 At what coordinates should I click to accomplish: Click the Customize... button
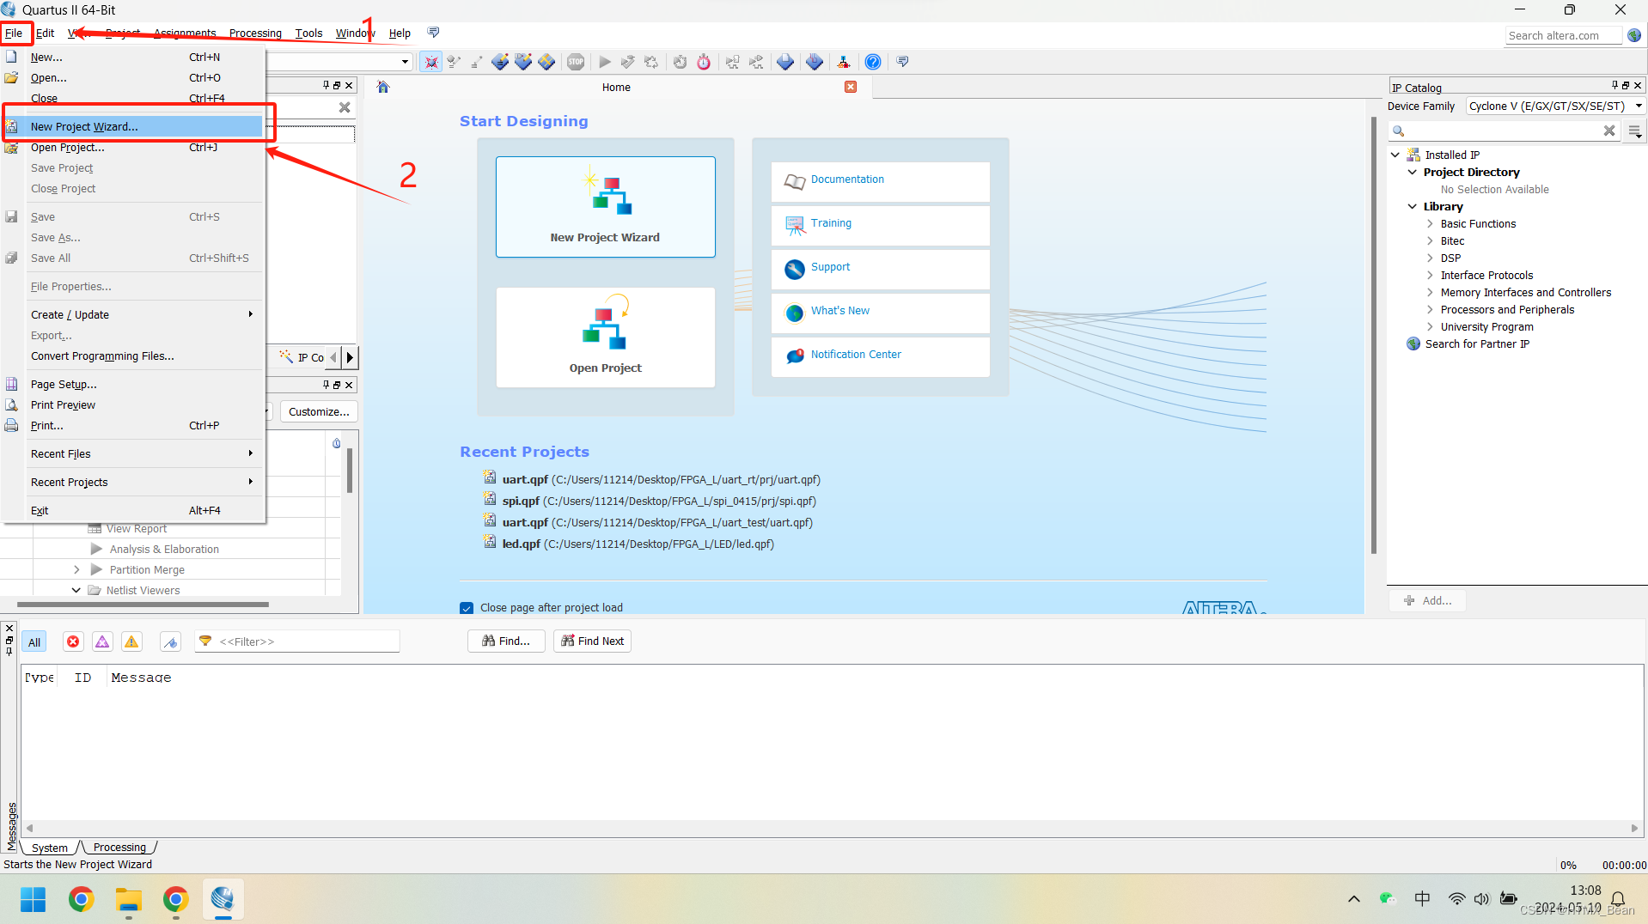point(319,412)
